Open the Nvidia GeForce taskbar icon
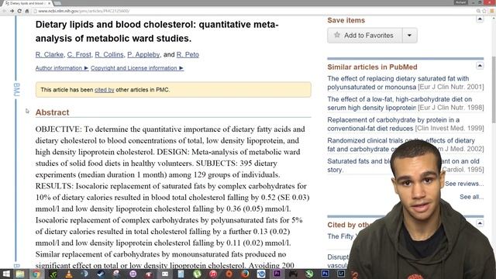This screenshot has width=496, height=279. coord(53,274)
